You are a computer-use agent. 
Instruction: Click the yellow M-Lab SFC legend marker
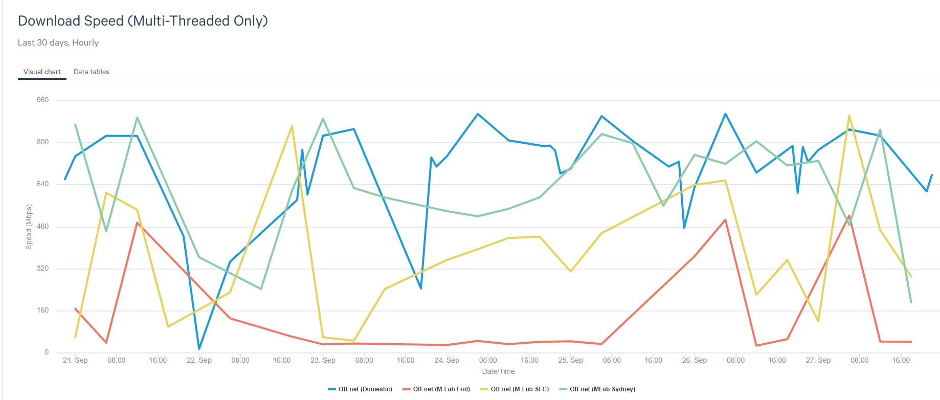pyautogui.click(x=484, y=389)
